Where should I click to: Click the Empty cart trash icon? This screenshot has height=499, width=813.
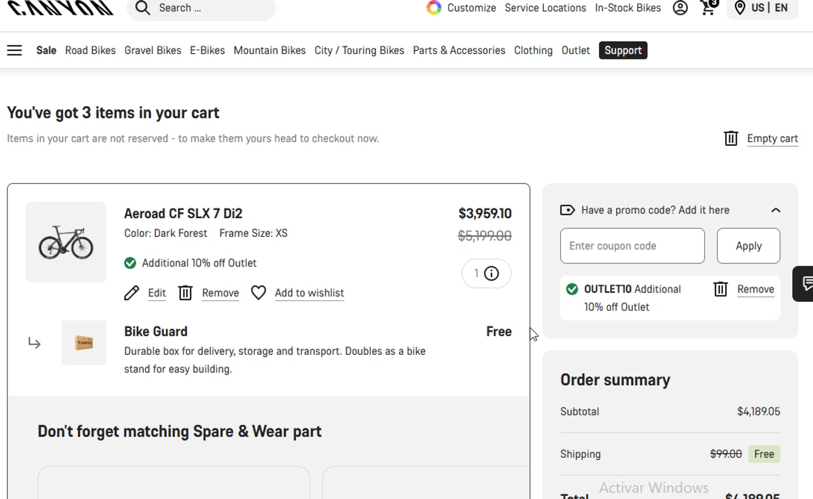tap(731, 138)
